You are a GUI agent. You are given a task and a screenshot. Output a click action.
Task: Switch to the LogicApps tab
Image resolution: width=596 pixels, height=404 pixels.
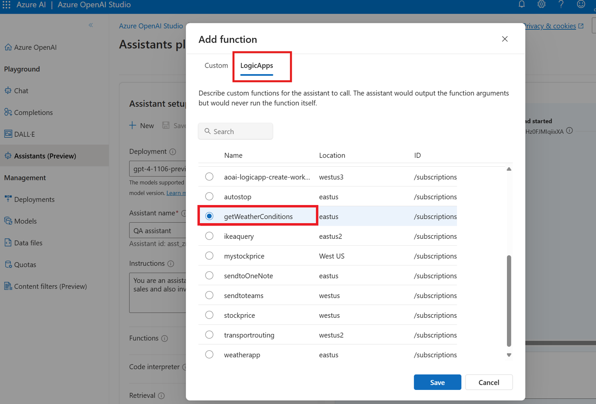click(x=257, y=65)
